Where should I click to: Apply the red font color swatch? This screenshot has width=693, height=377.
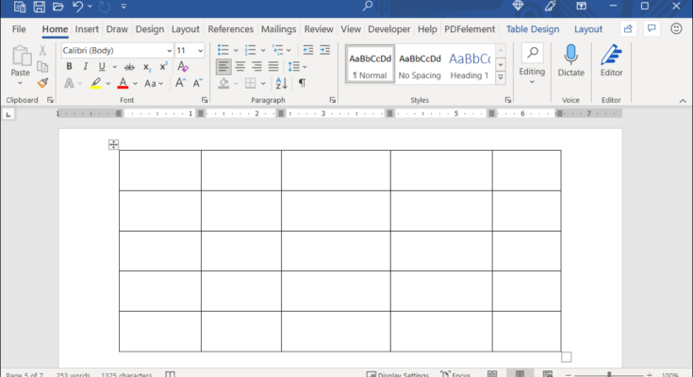pos(121,84)
